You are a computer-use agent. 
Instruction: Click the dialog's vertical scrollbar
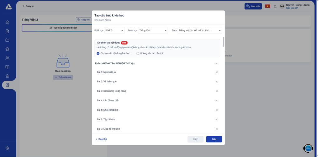pyautogui.click(x=223, y=42)
